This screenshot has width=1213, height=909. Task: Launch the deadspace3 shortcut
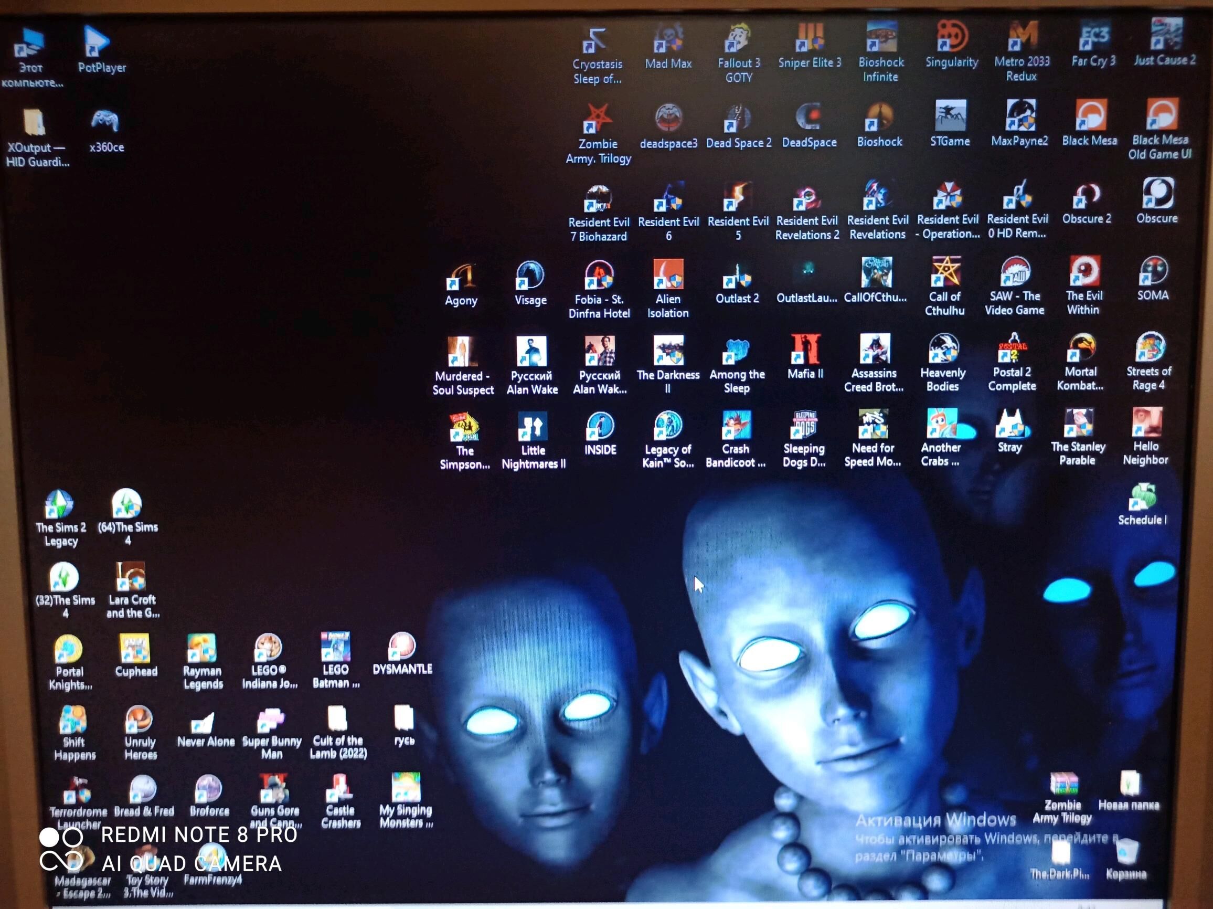coord(668,118)
